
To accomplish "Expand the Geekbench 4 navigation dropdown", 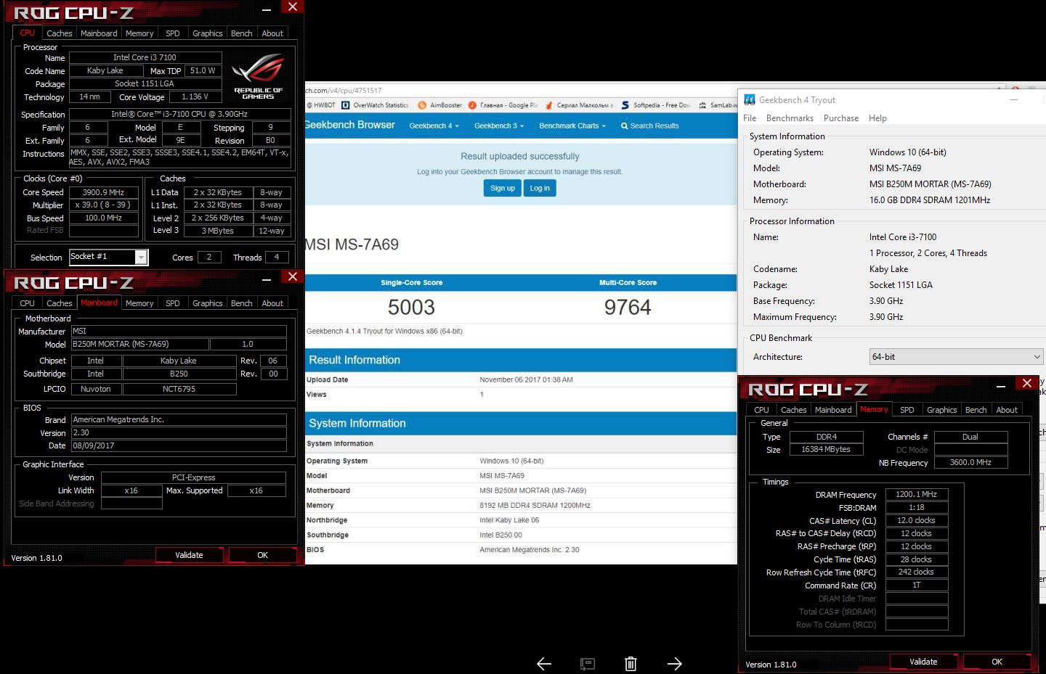I will tap(434, 126).
